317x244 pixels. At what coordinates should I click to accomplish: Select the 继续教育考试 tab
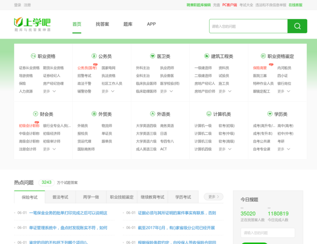click(x=153, y=197)
